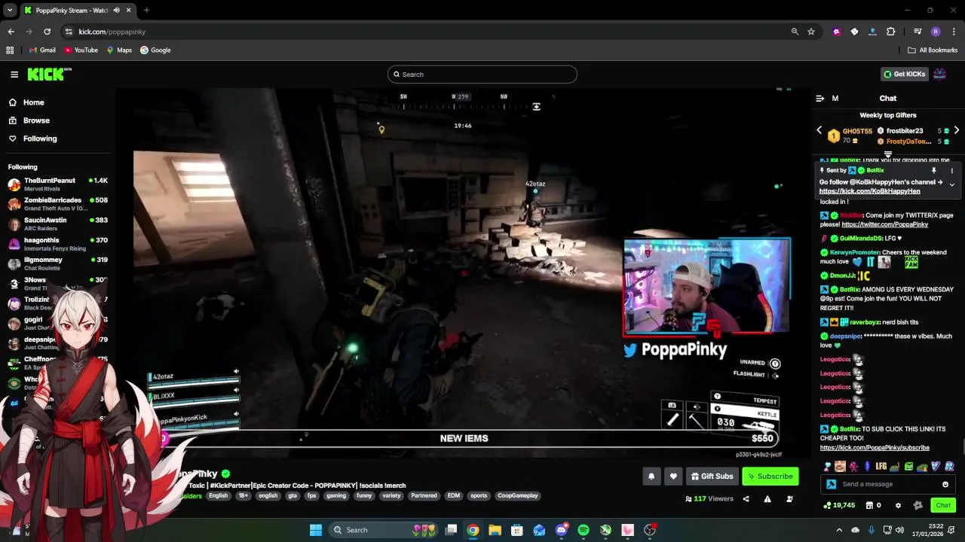Image resolution: width=965 pixels, height=542 pixels.
Task: Go to Home in sidebar
Action: (26, 102)
